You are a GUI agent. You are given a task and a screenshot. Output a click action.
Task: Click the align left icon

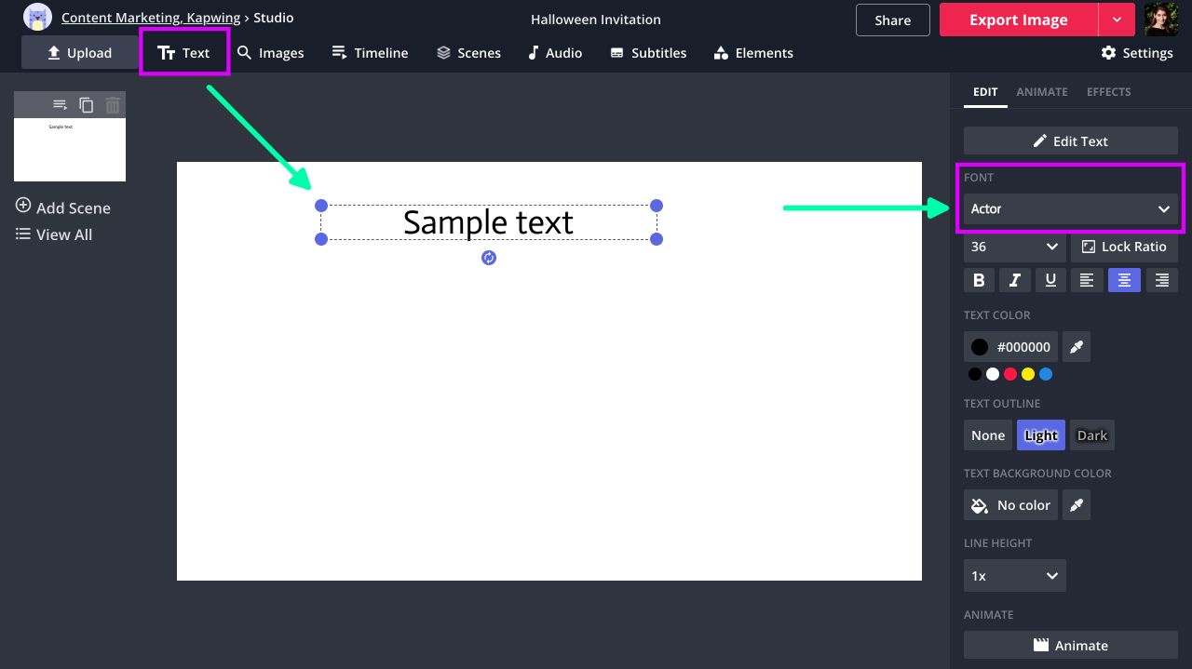pos(1086,280)
